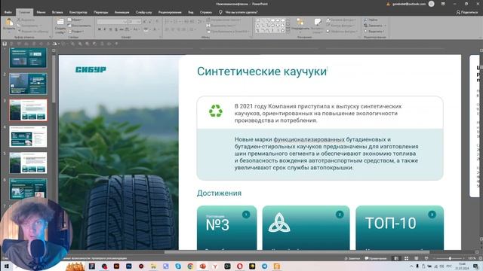The image size is (483, 271).
Task: Open the Файл tab
Action: 8,12
